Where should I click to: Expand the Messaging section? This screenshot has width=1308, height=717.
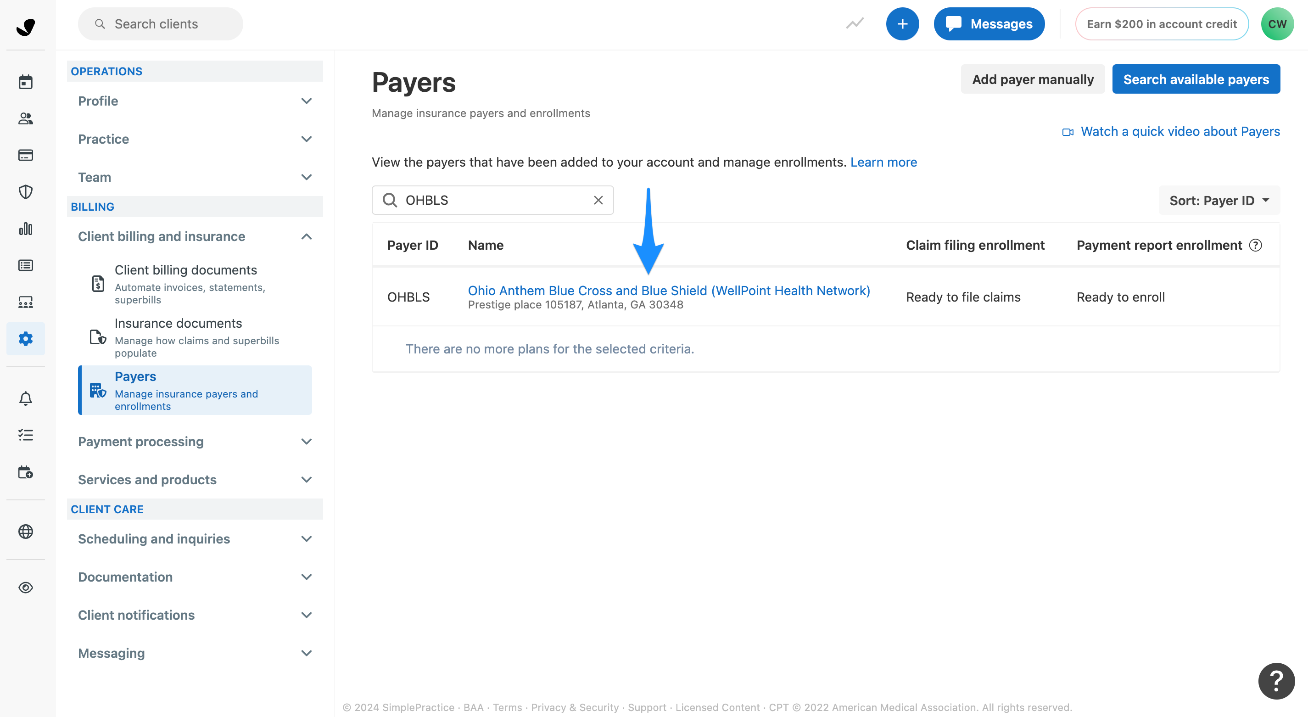click(195, 653)
